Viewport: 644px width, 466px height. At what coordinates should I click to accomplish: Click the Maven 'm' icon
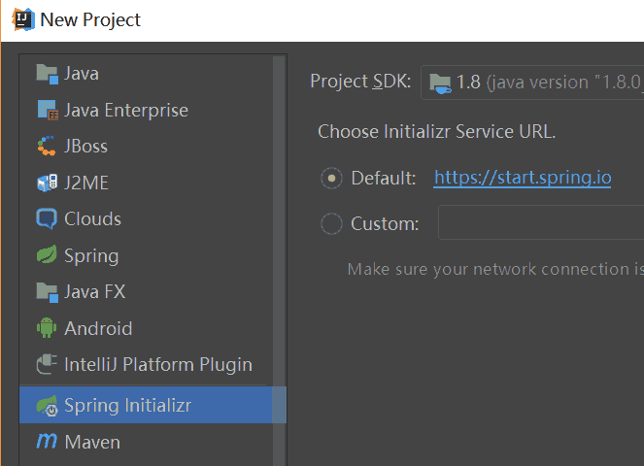(47, 442)
